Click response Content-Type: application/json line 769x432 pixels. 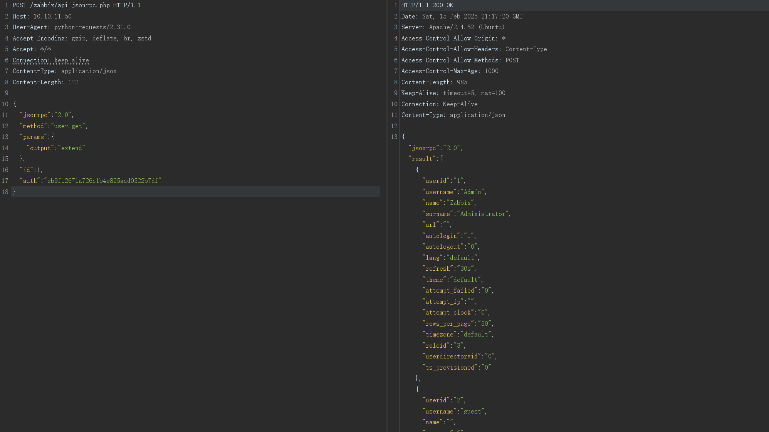[x=453, y=115]
